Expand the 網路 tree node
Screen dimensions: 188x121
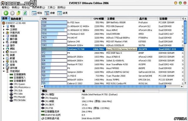(4, 49)
